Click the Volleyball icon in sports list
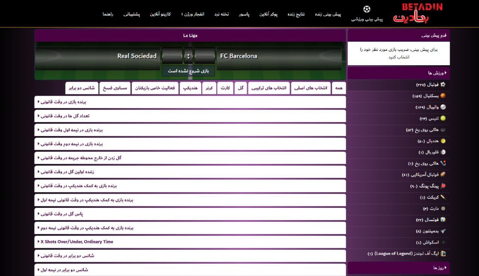The height and width of the screenshot is (276, 479). pyautogui.click(x=443, y=107)
